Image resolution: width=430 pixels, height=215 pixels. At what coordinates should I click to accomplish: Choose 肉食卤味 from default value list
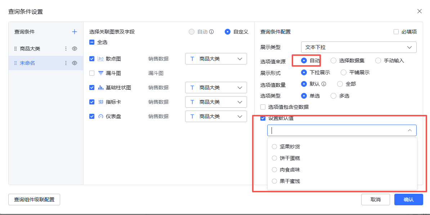(342, 170)
